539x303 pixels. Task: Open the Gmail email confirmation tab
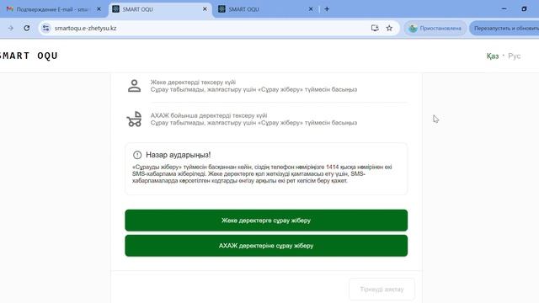point(51,9)
